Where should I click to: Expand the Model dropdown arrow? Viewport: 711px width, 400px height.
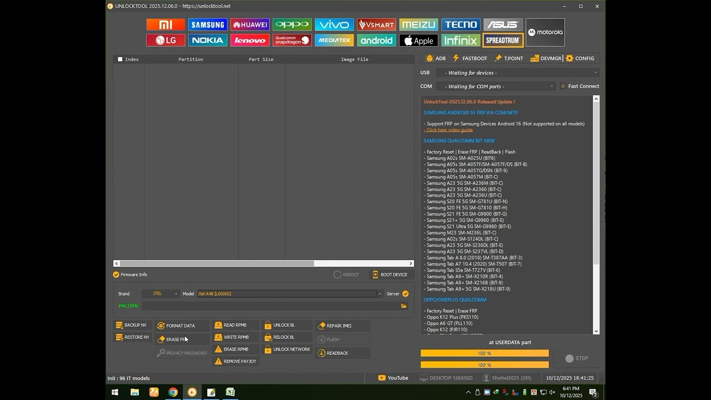[380, 294]
